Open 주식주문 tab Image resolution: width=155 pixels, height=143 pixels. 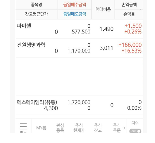pyautogui.click(x=117, y=128)
